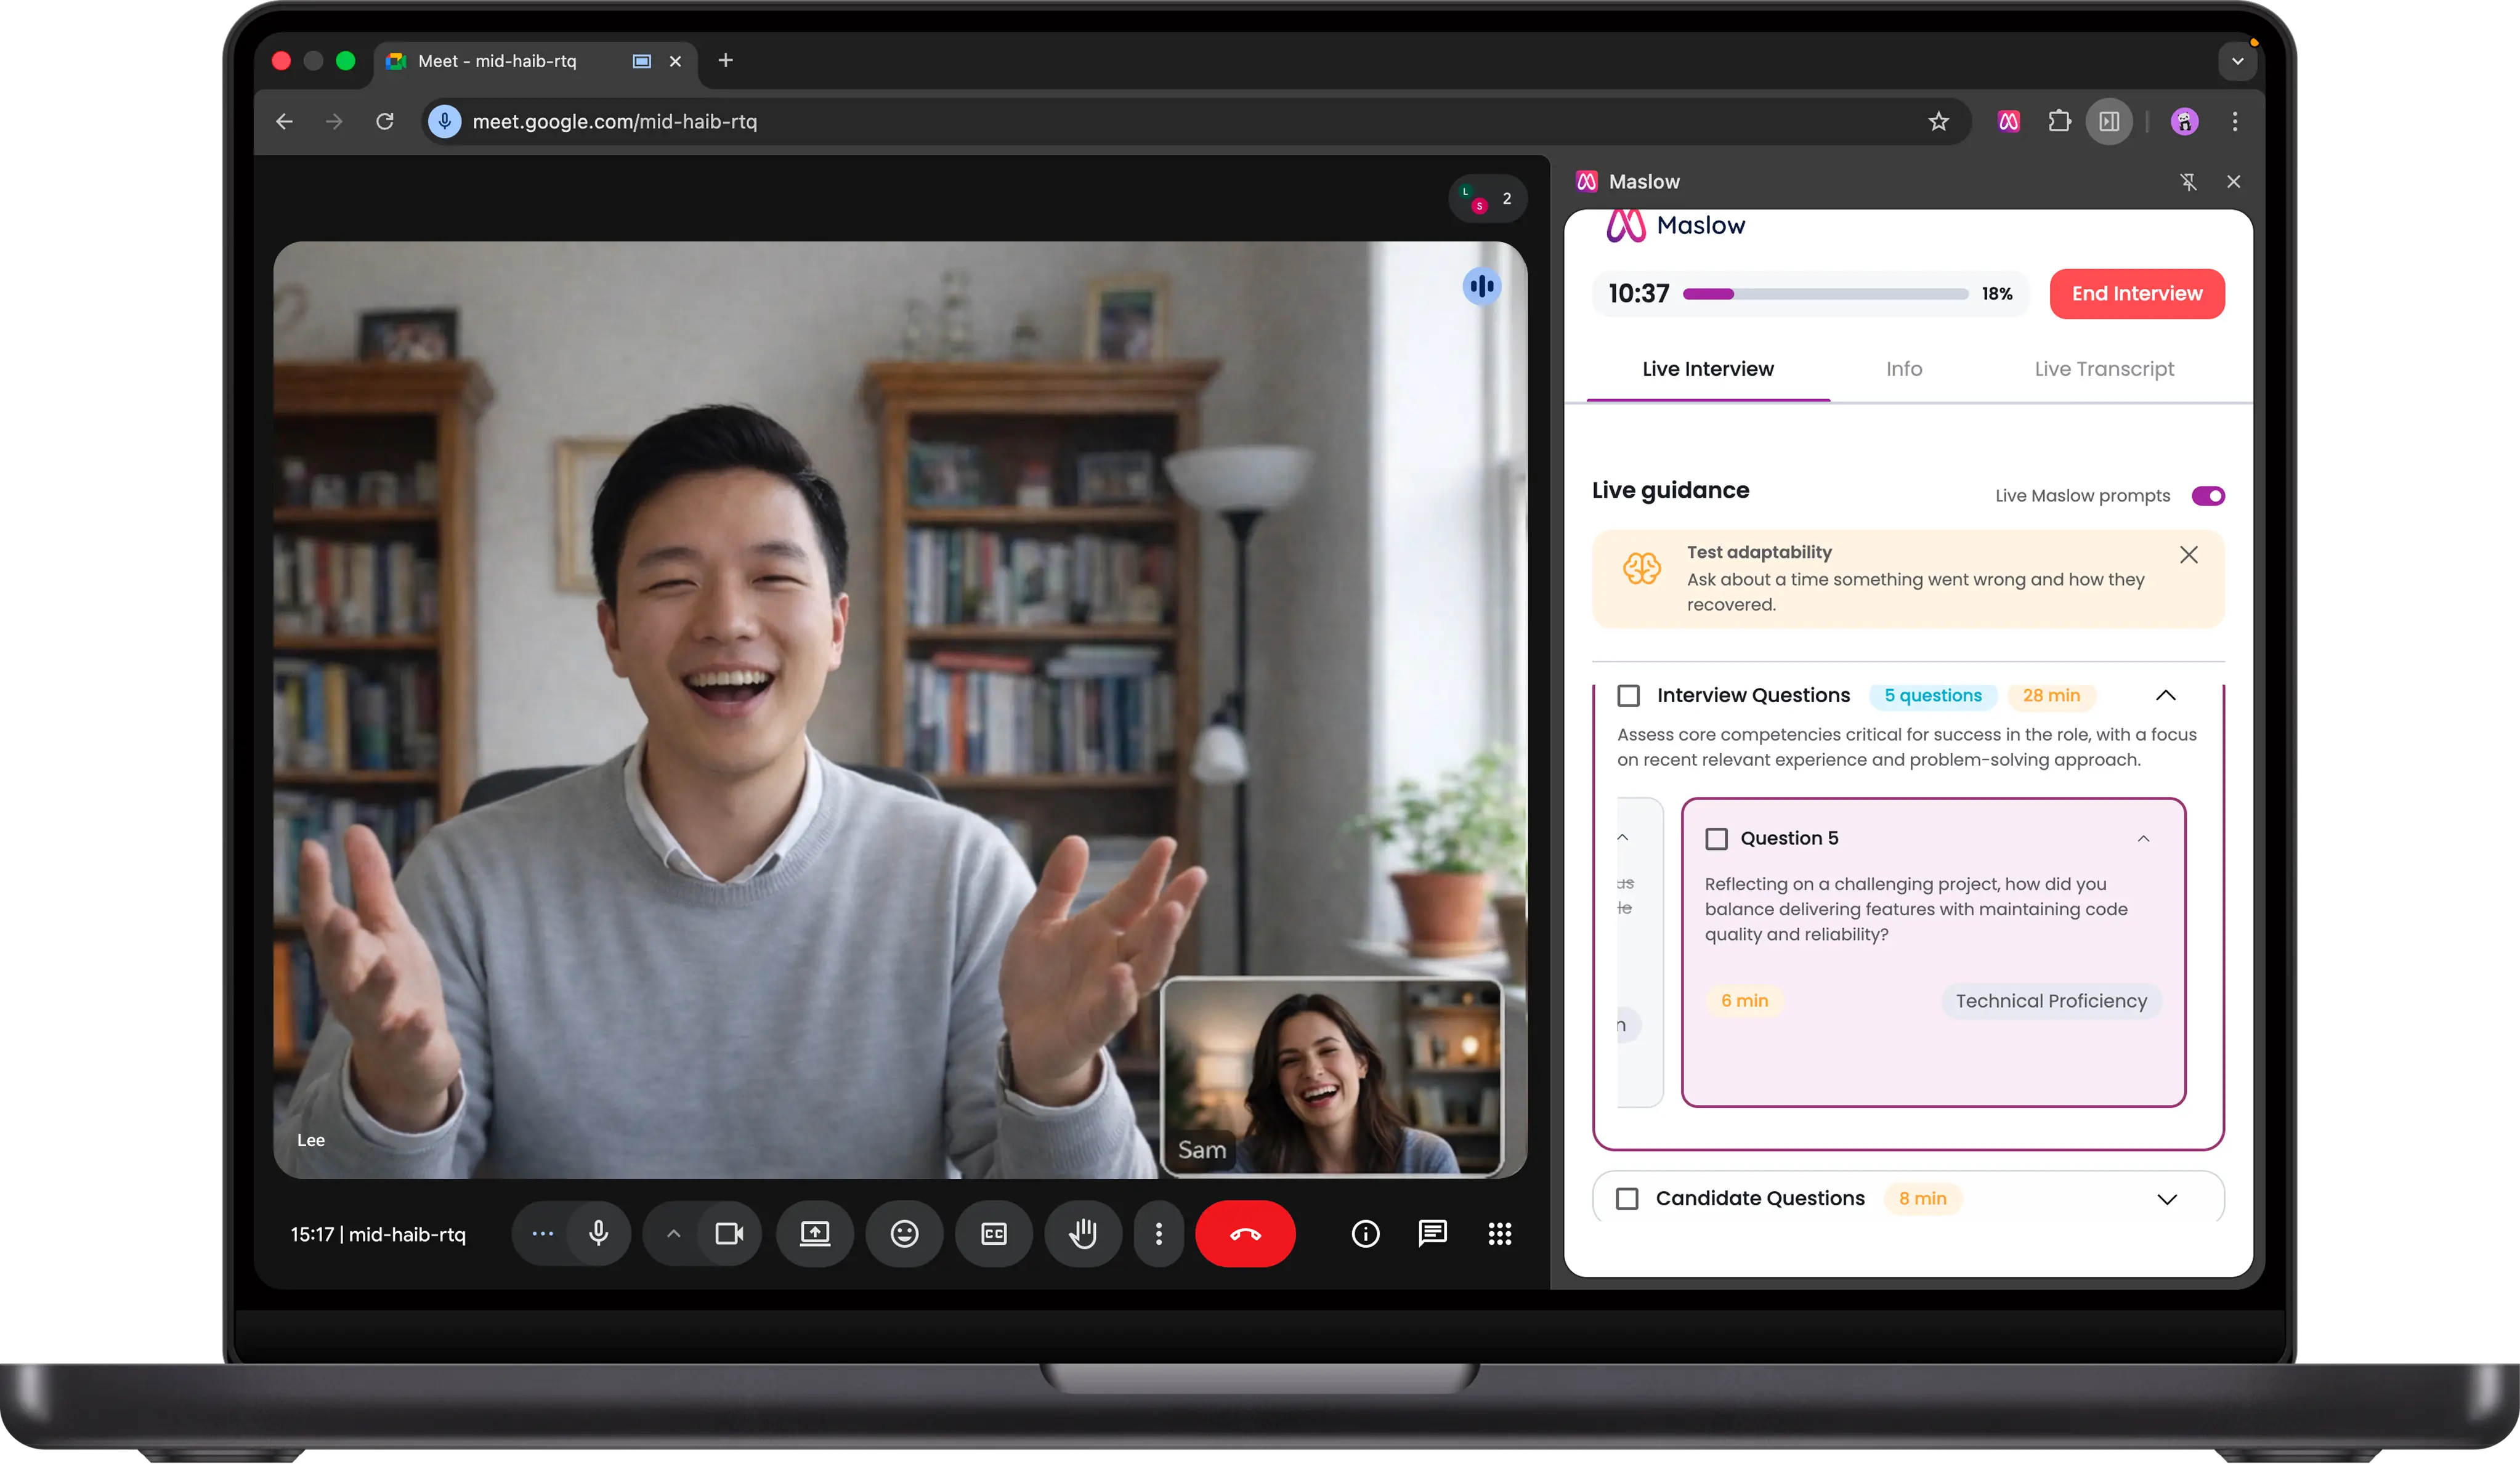Image resolution: width=2520 pixels, height=1464 pixels.
Task: Open the Chrome profile avatar
Action: [x=2184, y=121]
